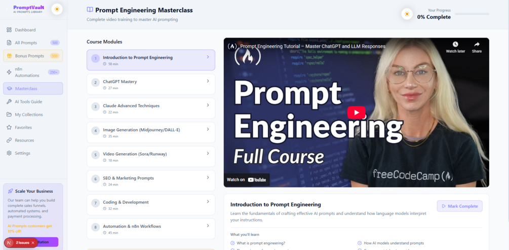Image resolution: width=509 pixels, height=250 pixels.
Task: Expand the ChatGPT Mastery chevron
Action: pyautogui.click(x=208, y=81)
